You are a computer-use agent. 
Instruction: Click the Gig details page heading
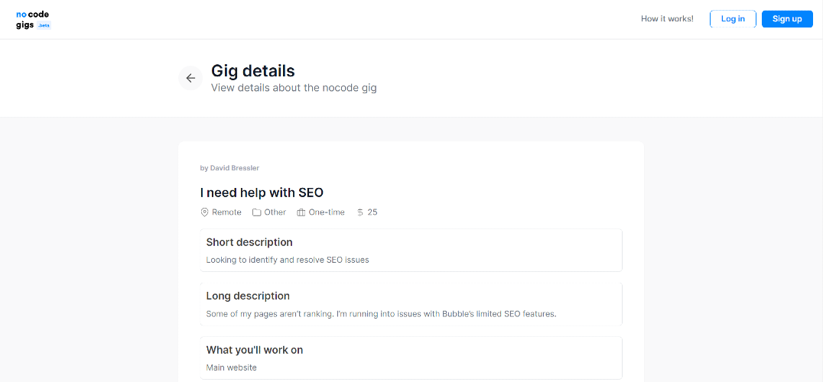[x=253, y=70]
